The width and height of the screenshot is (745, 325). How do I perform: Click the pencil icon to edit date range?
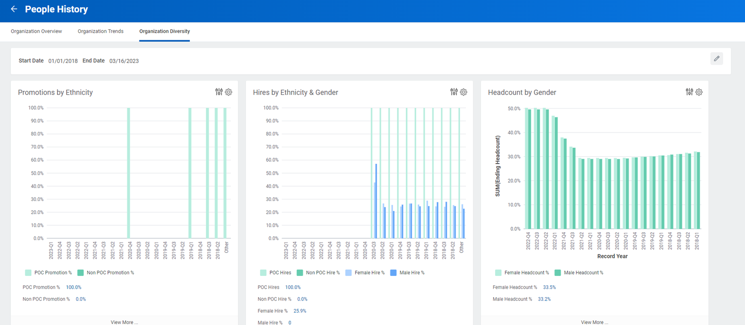coord(716,58)
